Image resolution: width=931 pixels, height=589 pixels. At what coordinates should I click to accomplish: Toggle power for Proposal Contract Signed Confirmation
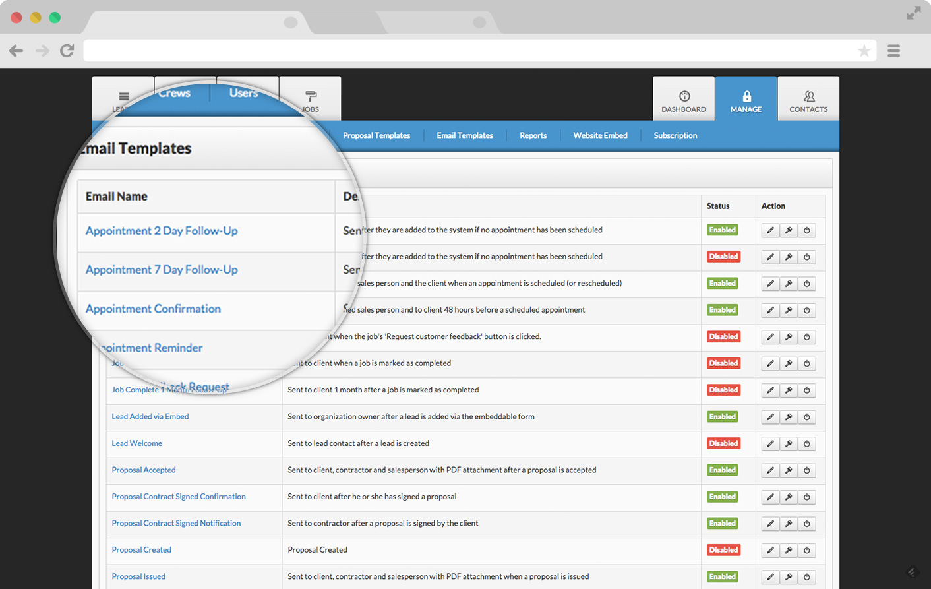[x=807, y=497]
